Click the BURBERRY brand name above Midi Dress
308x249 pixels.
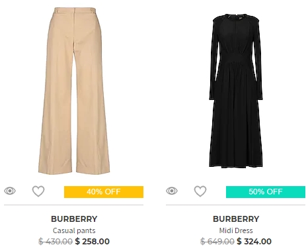236,219
